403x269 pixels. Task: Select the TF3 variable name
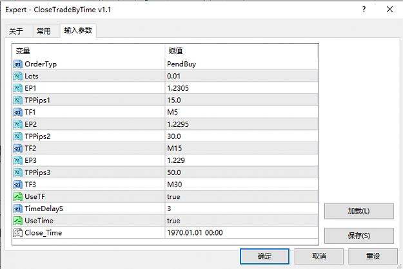[x=30, y=185]
